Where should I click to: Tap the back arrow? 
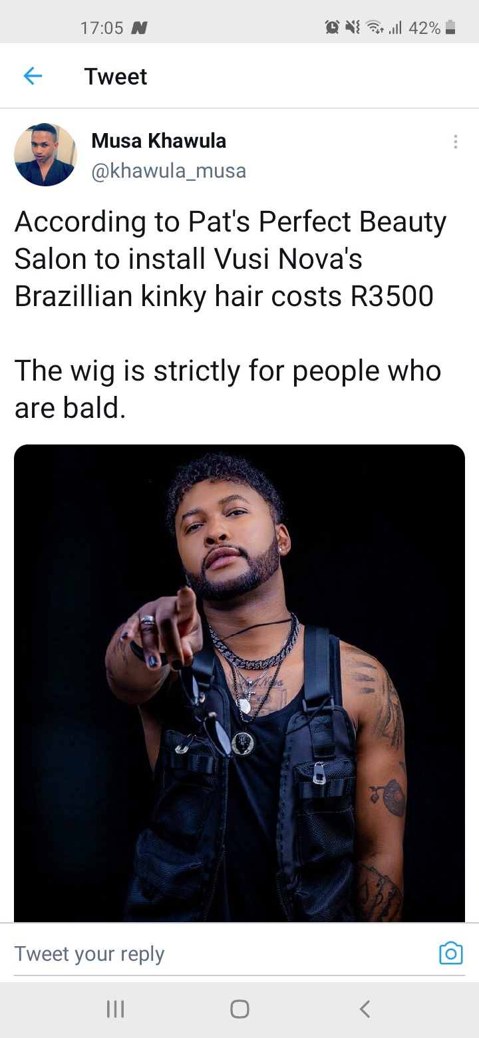33,77
